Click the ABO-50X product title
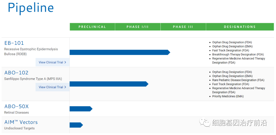276x135 pixels. tap(17, 106)
